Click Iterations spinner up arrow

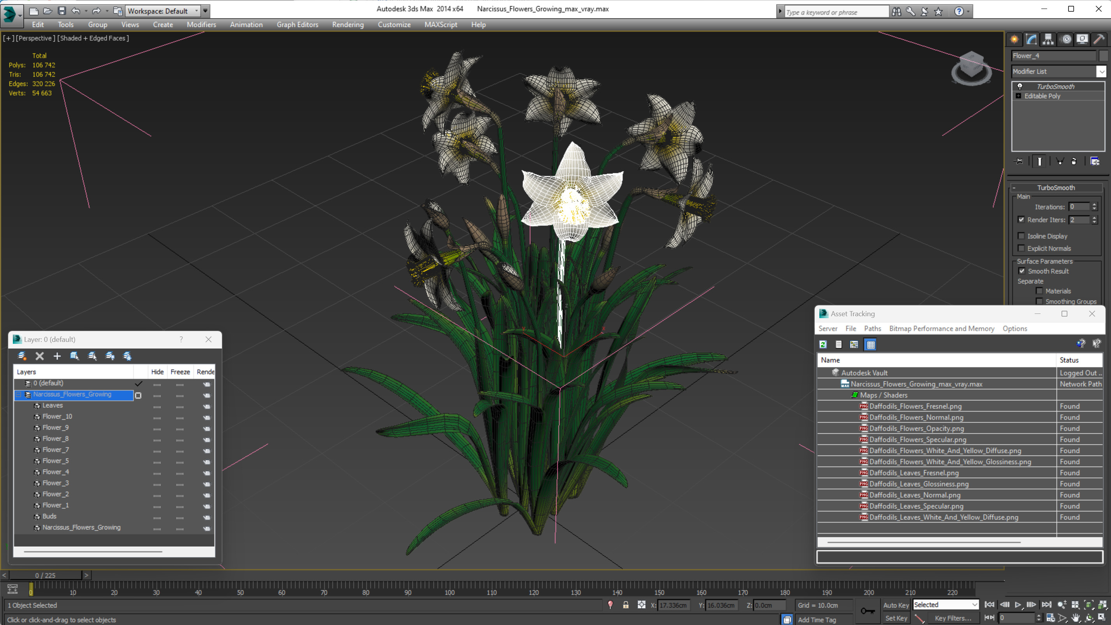tap(1094, 204)
